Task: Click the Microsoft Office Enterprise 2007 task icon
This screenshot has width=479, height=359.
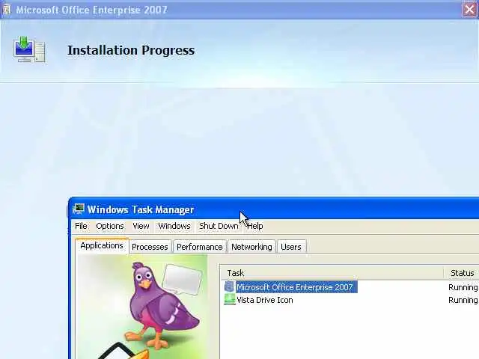Action: 229,287
